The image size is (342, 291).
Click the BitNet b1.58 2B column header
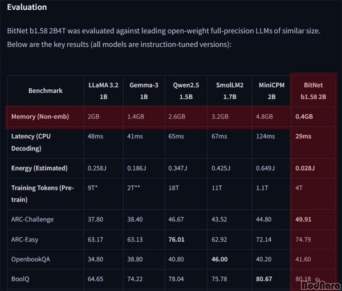pos(313,91)
